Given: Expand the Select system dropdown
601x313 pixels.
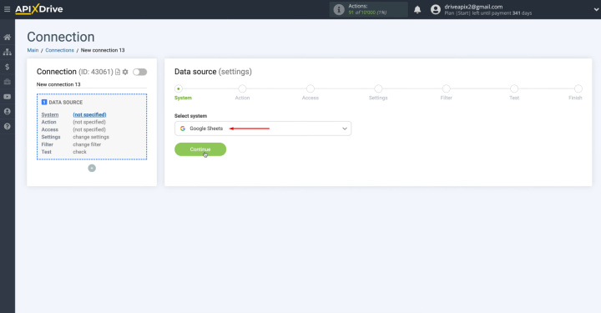Looking at the screenshot, I should pyautogui.click(x=263, y=129).
